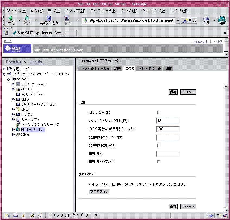Enable the QOS を有効 checkbox

[x=159, y=113]
